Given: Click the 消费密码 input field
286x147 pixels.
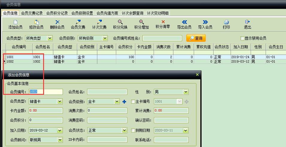Looking at the screenshot, I should 107,120.
